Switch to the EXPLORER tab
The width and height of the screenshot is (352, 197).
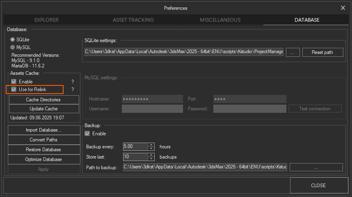[x=46, y=20]
